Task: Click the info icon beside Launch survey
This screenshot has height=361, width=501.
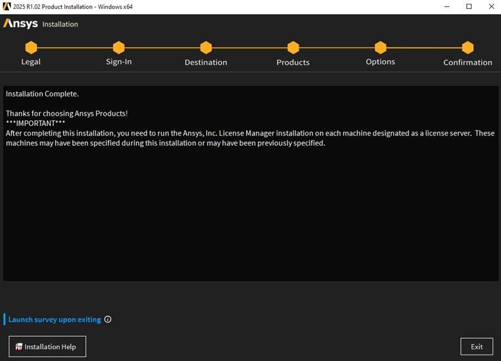Action: 108,319
